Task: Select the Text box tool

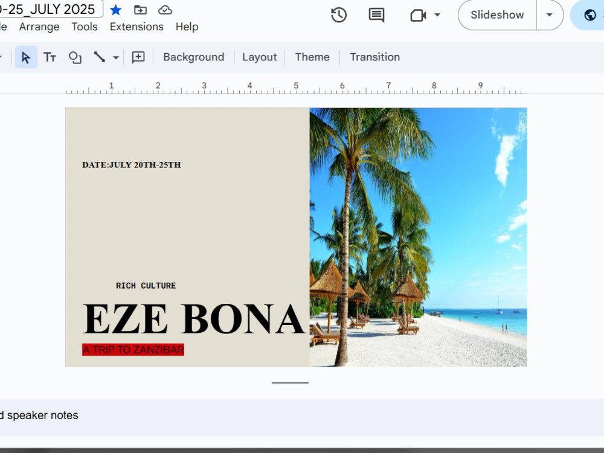Action: pos(50,57)
